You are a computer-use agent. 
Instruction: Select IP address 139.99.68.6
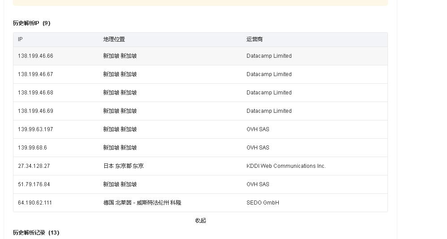tap(32, 148)
